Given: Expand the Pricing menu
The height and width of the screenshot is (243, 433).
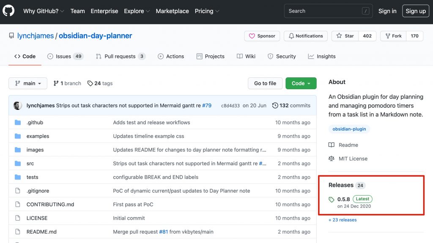Looking at the screenshot, I should coord(207,11).
